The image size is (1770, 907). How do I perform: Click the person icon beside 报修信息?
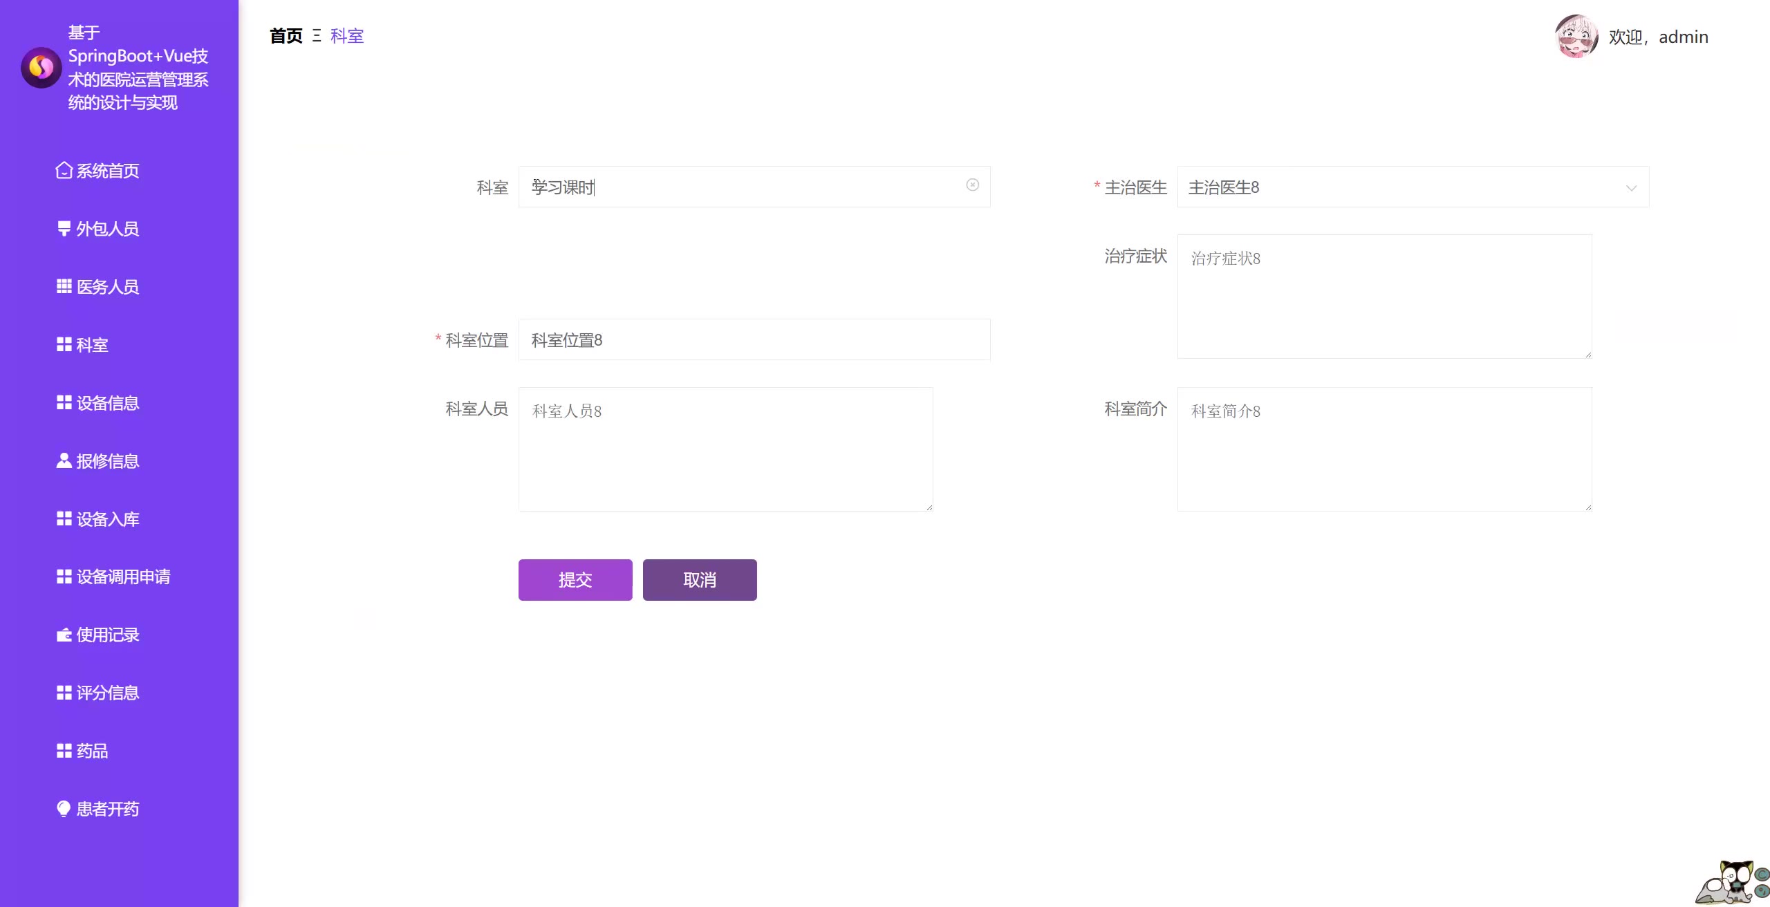64,460
